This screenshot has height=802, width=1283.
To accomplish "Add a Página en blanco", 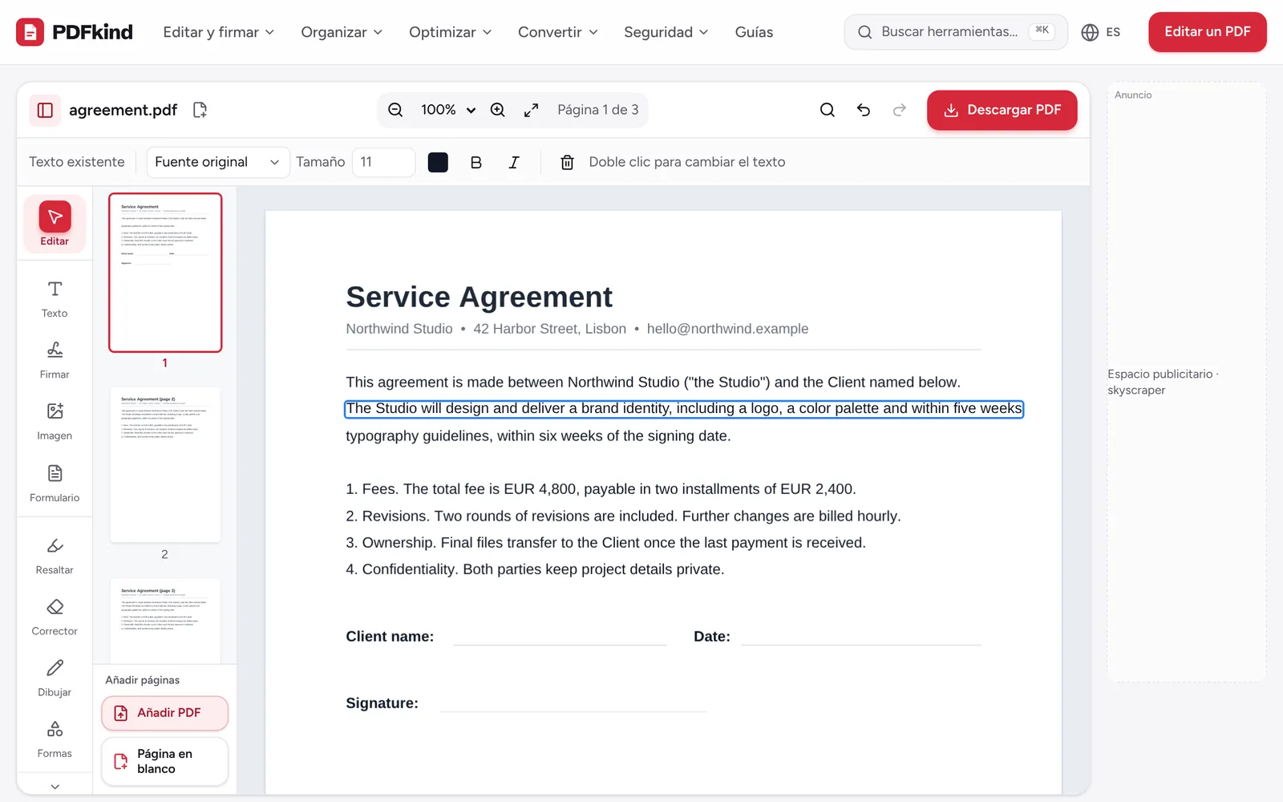I will [164, 761].
